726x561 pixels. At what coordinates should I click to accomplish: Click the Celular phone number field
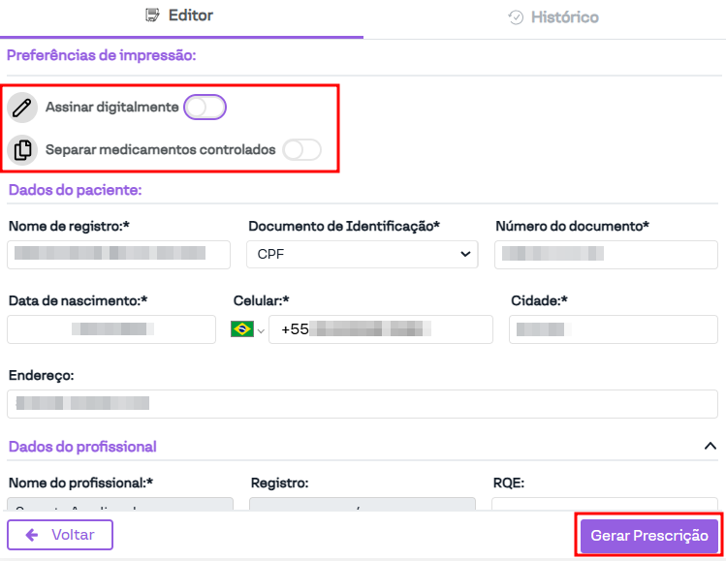(379, 329)
